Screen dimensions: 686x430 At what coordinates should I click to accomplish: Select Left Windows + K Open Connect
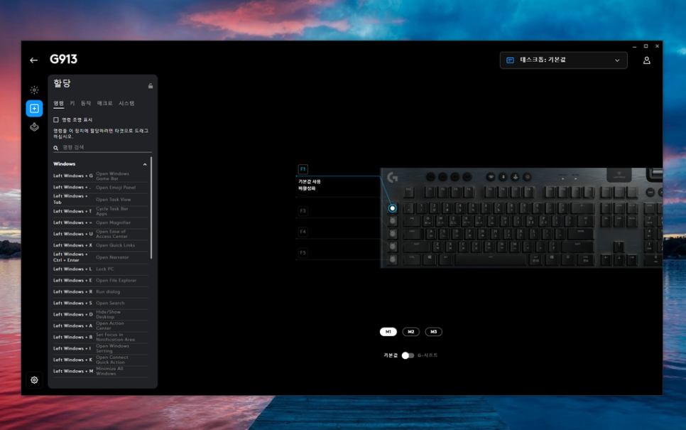click(x=101, y=360)
